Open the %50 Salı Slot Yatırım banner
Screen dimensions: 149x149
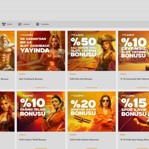pos(92,51)
